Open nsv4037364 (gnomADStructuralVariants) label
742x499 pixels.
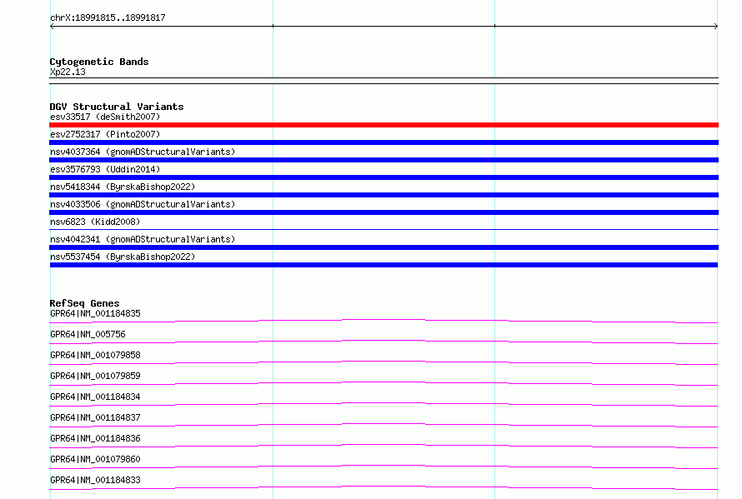point(143,152)
